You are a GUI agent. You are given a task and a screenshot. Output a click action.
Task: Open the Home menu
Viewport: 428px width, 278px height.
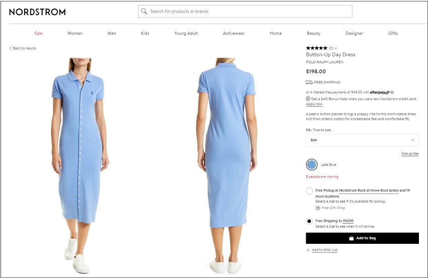pos(276,33)
